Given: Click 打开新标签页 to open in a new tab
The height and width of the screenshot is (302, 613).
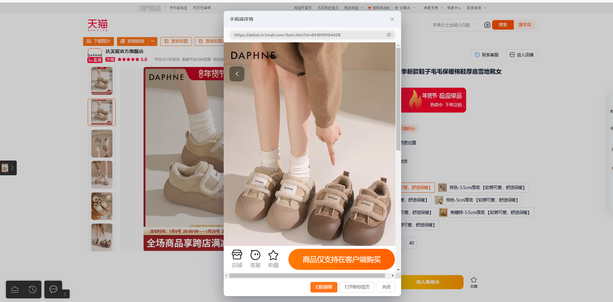Looking at the screenshot, I should (357, 287).
